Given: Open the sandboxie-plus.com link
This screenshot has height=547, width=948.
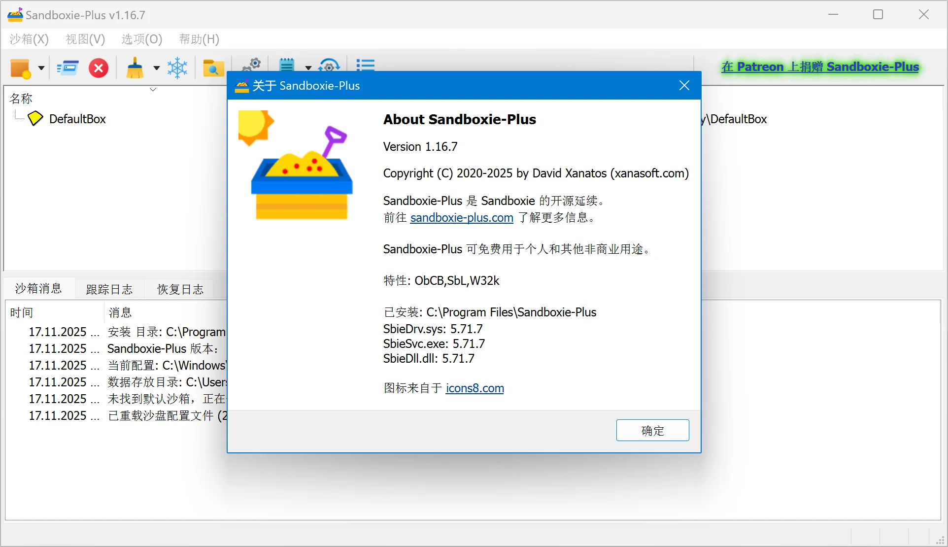Looking at the screenshot, I should coord(461,218).
